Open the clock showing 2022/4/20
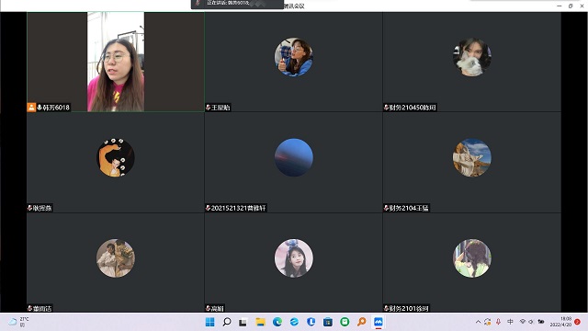The height and width of the screenshot is (331, 588). (560, 322)
